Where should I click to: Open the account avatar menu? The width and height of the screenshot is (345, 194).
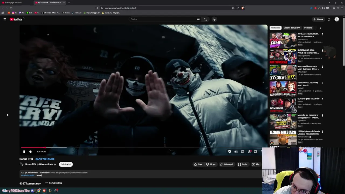(x=337, y=19)
